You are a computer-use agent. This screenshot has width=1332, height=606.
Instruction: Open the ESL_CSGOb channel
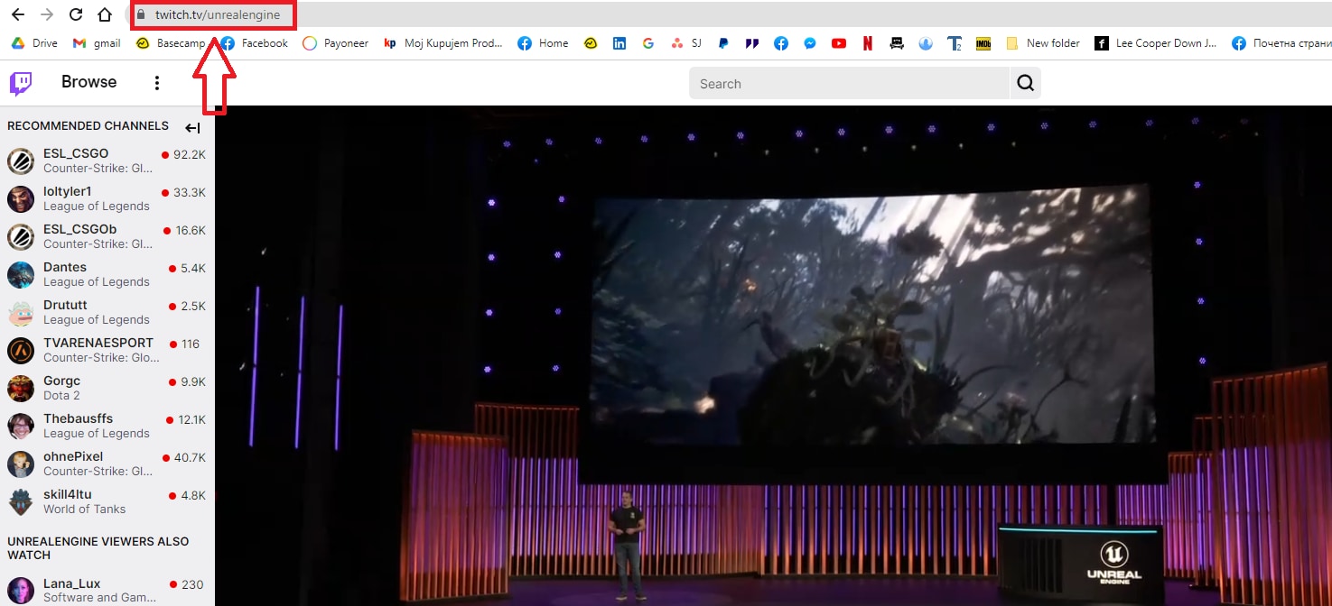tap(107, 236)
